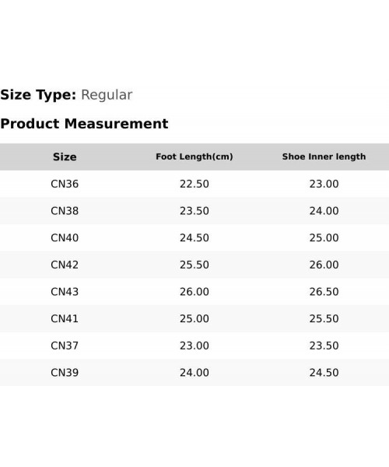This screenshot has width=389, height=467.
Task: Select the CN39 size cell
Action: [65, 373]
